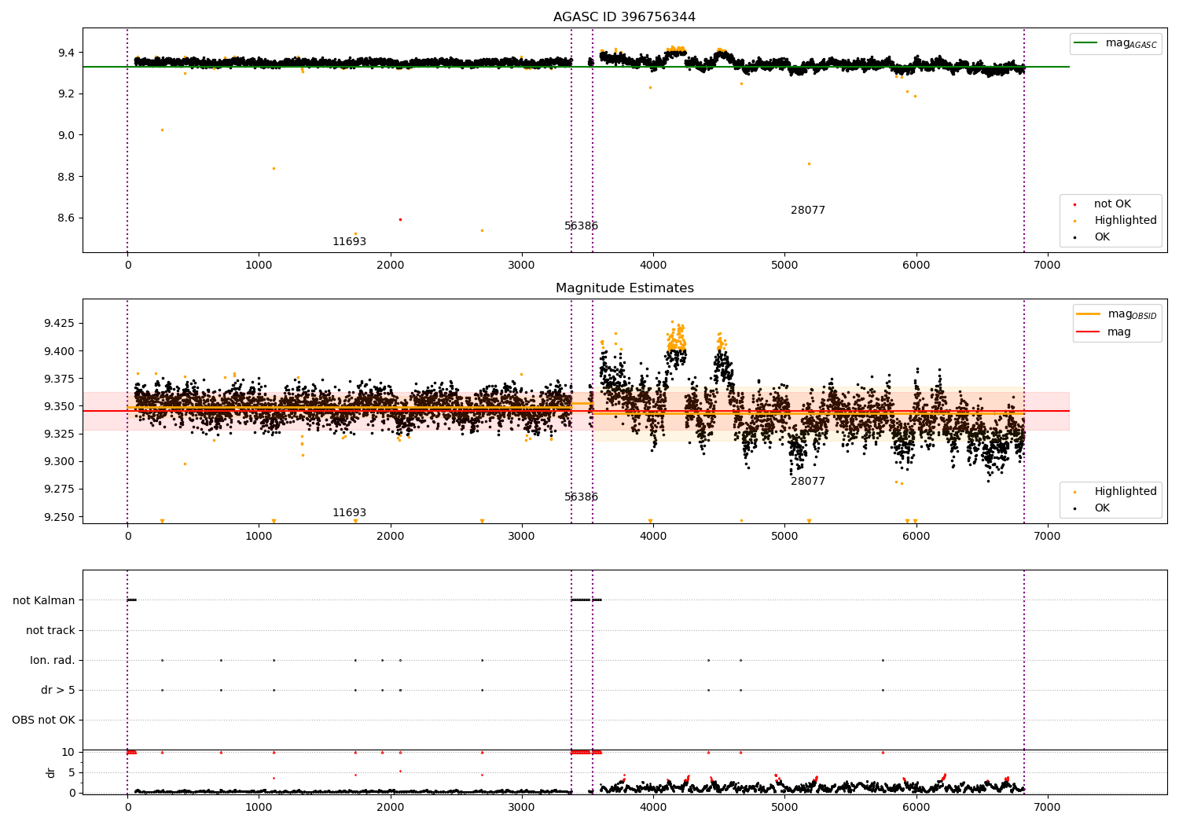Click the 'not track' axis label
The width and height of the screenshot is (1179, 825).
(x=50, y=631)
